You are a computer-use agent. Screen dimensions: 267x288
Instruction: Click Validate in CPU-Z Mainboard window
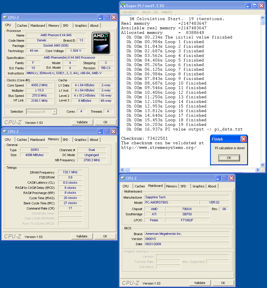coord(200,283)
